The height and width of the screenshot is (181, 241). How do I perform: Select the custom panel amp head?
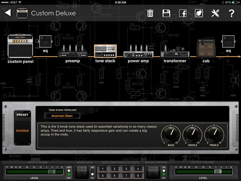(20, 45)
